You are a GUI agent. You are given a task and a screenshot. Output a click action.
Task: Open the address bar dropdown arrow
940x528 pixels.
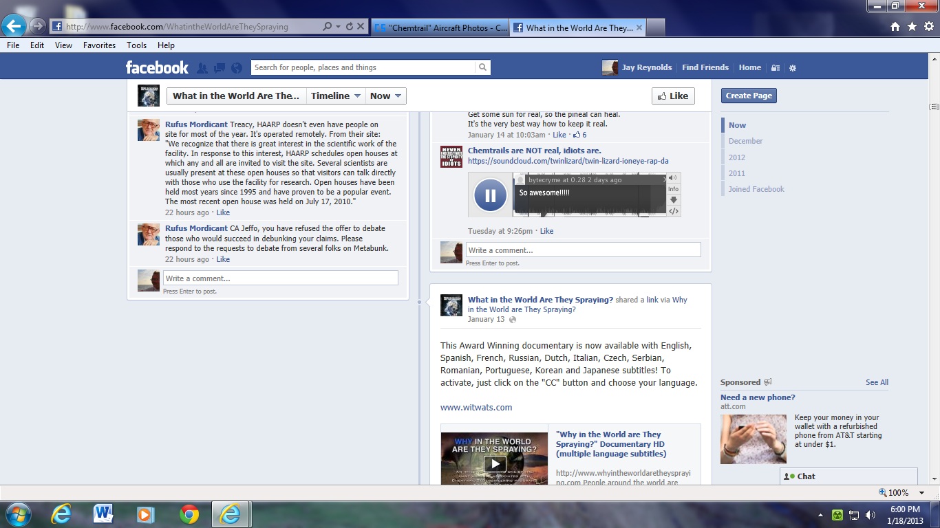point(338,27)
